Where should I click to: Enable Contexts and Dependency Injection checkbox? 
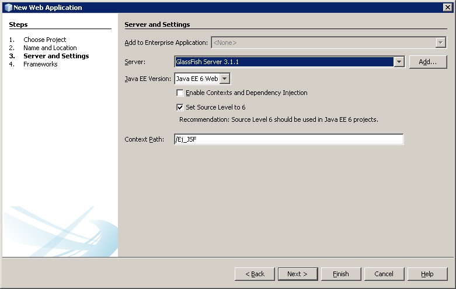(180, 93)
